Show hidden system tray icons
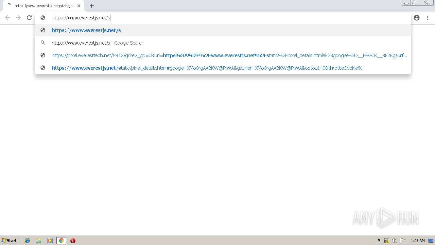Image resolution: width=435 pixels, height=245 pixels. click(x=379, y=241)
